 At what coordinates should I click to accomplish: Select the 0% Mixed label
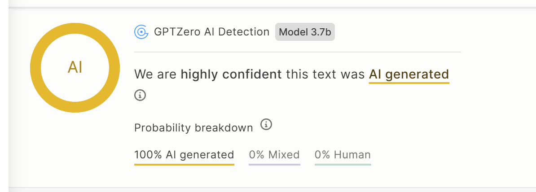(x=274, y=155)
